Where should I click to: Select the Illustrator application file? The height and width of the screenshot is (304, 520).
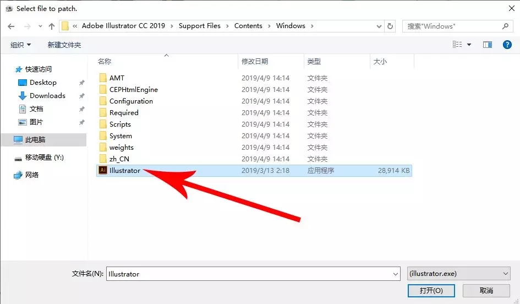point(254,171)
